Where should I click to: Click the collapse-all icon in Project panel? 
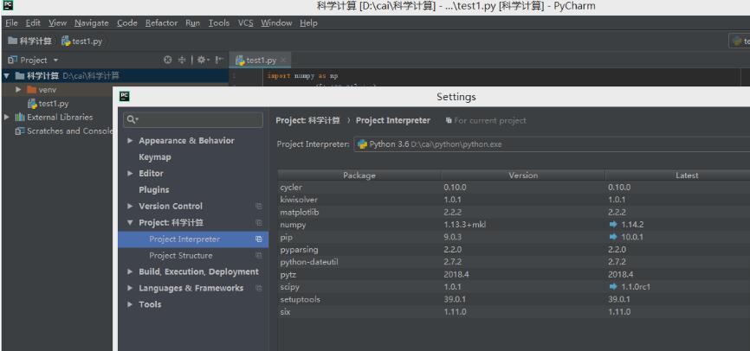(182, 61)
